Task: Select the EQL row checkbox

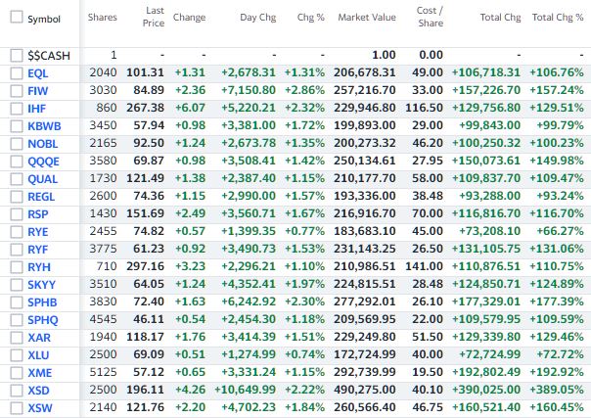Action: pyautogui.click(x=15, y=72)
